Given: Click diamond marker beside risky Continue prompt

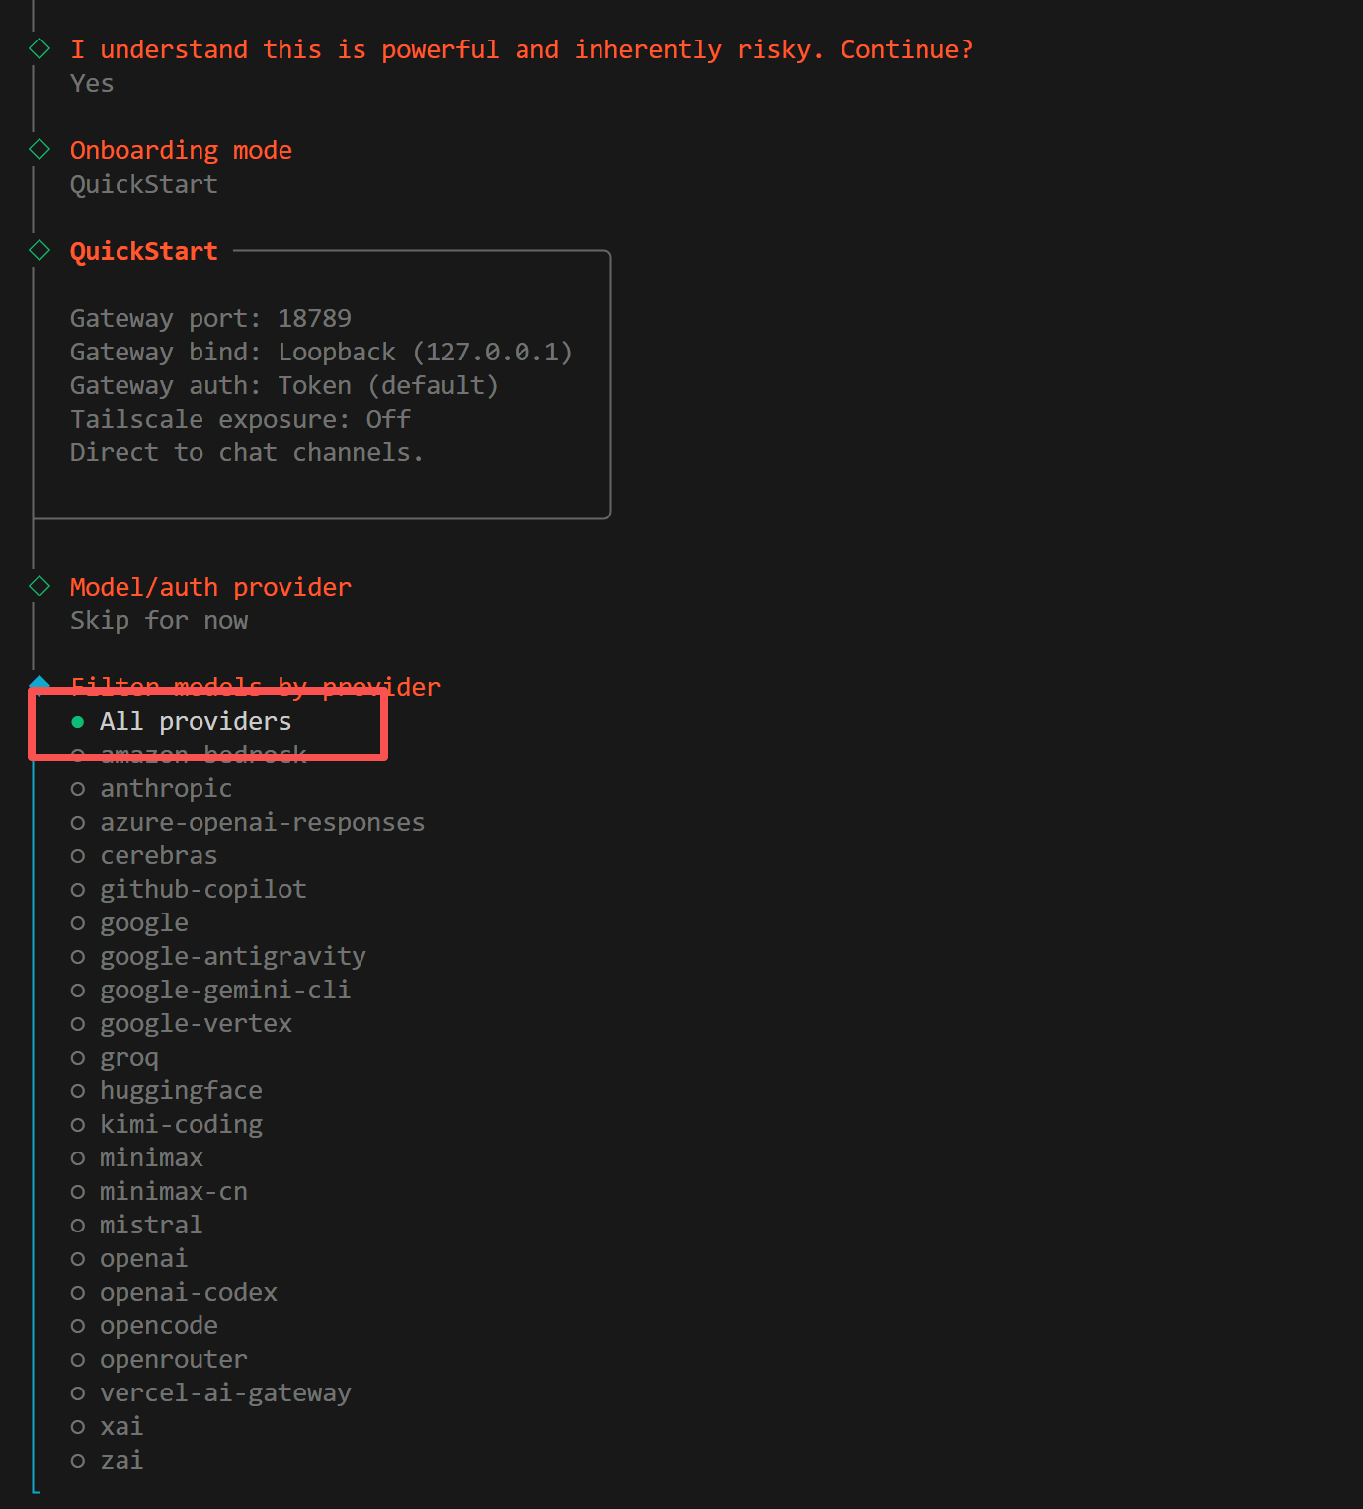Looking at the screenshot, I should coord(40,48).
